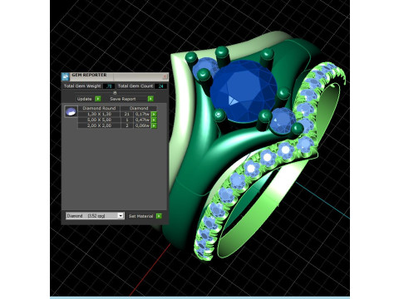This screenshot has width=399, height=299.
Task: Click green arrow for 5,00 X 5,00 row
Action: [154, 120]
